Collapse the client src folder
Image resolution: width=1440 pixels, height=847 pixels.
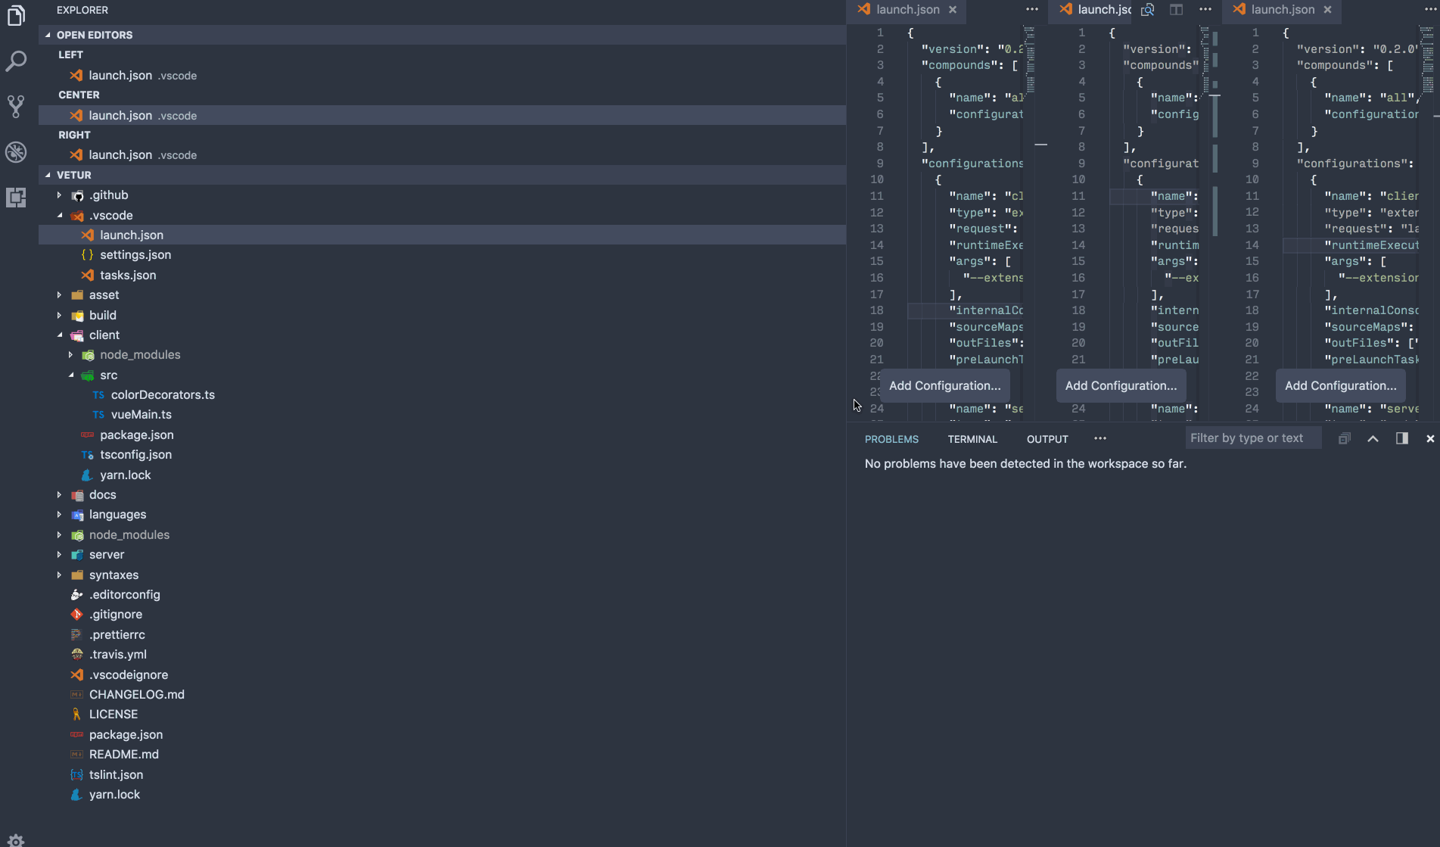(x=70, y=375)
